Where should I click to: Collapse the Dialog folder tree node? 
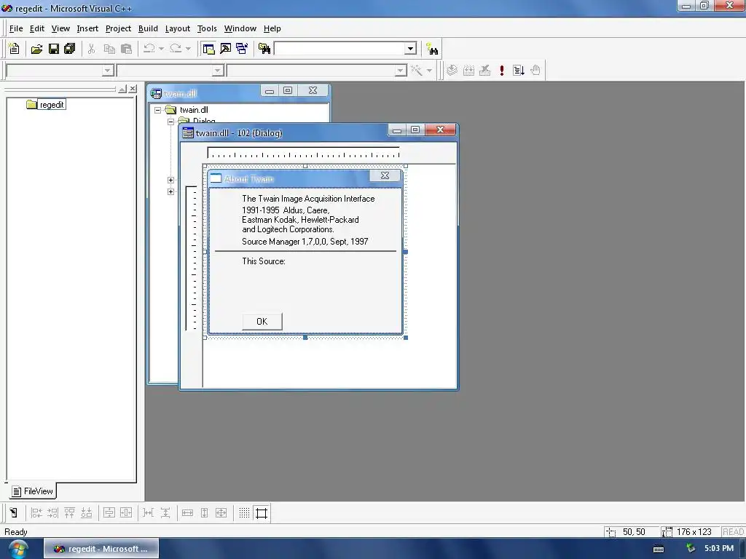tap(170, 122)
